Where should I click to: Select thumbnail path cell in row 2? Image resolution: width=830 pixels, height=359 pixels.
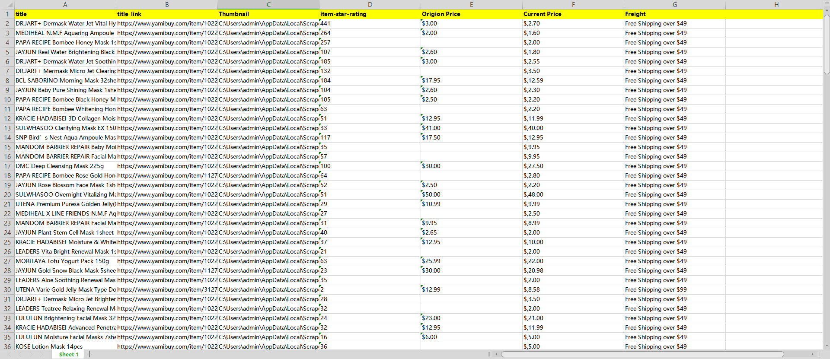(x=268, y=23)
